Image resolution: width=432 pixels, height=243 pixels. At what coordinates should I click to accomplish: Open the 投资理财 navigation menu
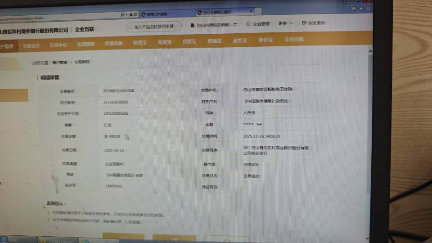click(85, 44)
